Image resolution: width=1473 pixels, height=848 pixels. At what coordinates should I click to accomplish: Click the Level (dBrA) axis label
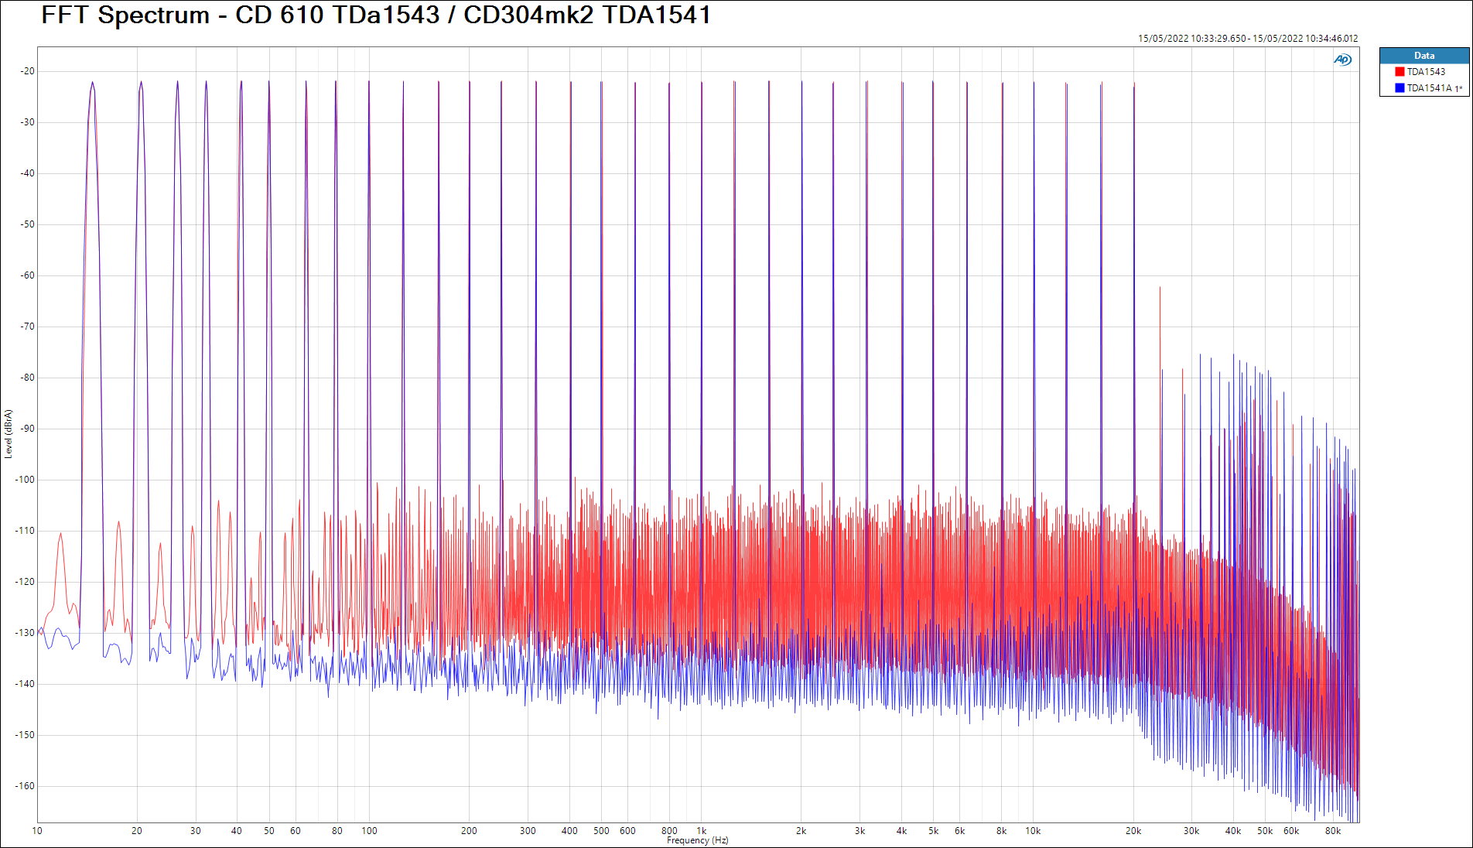click(9, 434)
